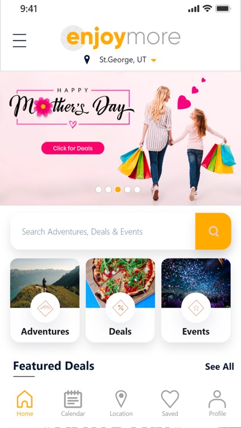
Task: Select the second banner carousel dot
Action: [x=108, y=189]
